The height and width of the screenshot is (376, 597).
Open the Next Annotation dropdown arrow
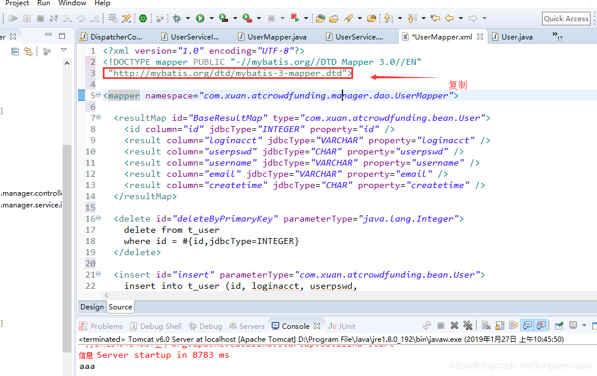click(x=400, y=18)
